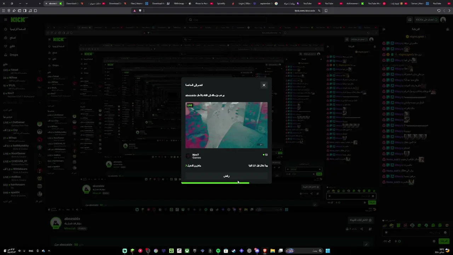Image resolution: width=453 pixels, height=255 pixels.
Task: Click the abozaidx streamer avatar below the video
Action: click(x=56, y=223)
